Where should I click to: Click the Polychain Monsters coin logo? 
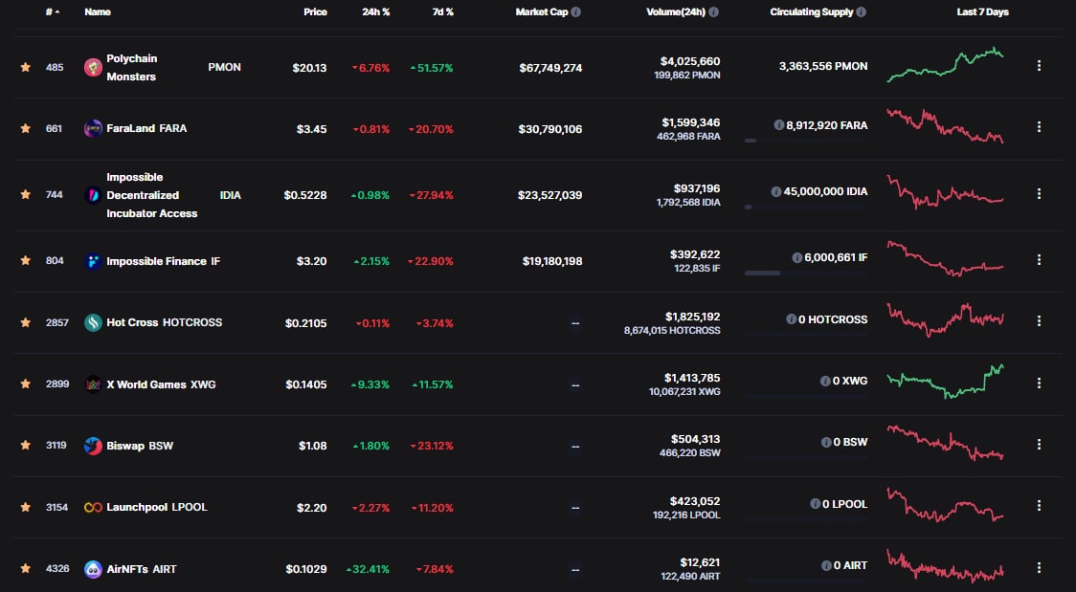93,67
